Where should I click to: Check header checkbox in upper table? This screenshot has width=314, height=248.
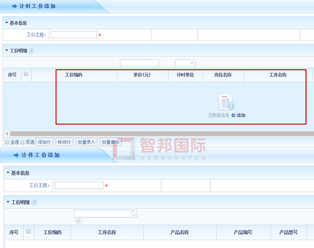pyautogui.click(x=26, y=74)
